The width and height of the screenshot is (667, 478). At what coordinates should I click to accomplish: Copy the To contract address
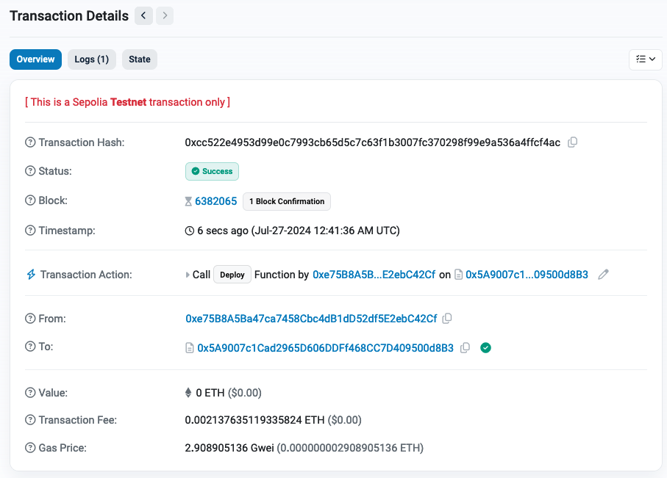(465, 347)
